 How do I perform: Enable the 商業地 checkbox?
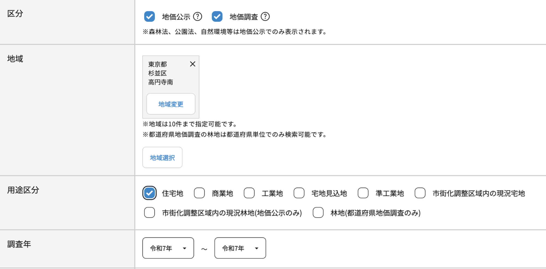[199, 193]
